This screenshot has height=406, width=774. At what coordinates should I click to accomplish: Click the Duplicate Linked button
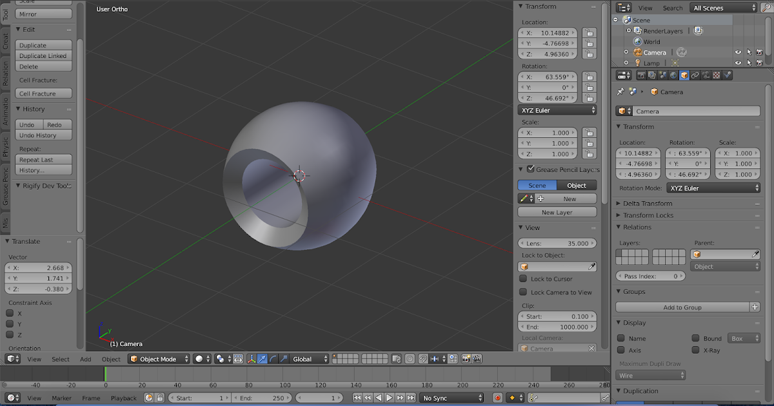pos(43,56)
